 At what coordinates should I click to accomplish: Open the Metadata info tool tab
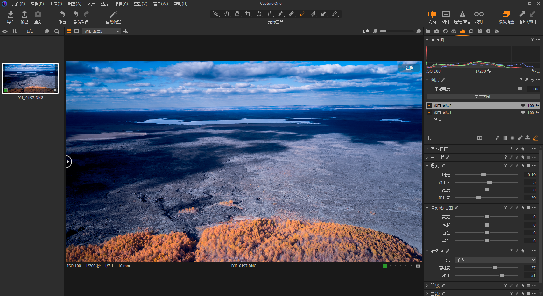[488, 31]
